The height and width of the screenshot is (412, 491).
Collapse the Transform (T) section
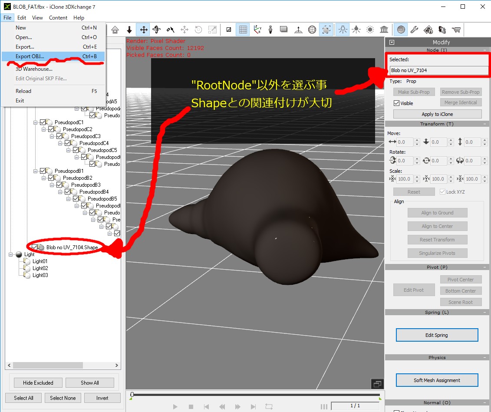pos(484,124)
